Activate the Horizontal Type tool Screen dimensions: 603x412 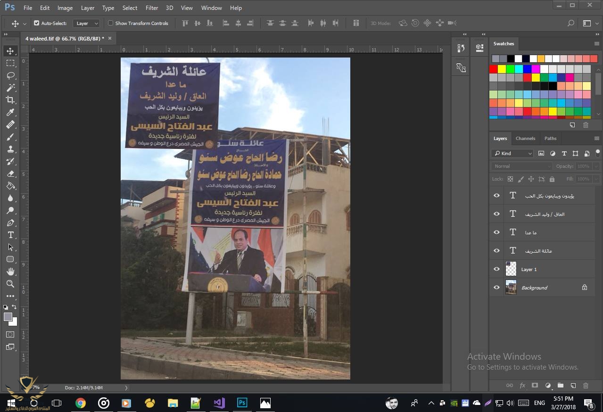[x=10, y=235]
